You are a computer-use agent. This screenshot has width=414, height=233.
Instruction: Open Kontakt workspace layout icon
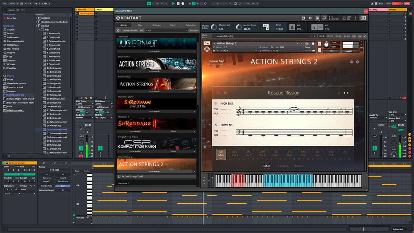pos(317,18)
